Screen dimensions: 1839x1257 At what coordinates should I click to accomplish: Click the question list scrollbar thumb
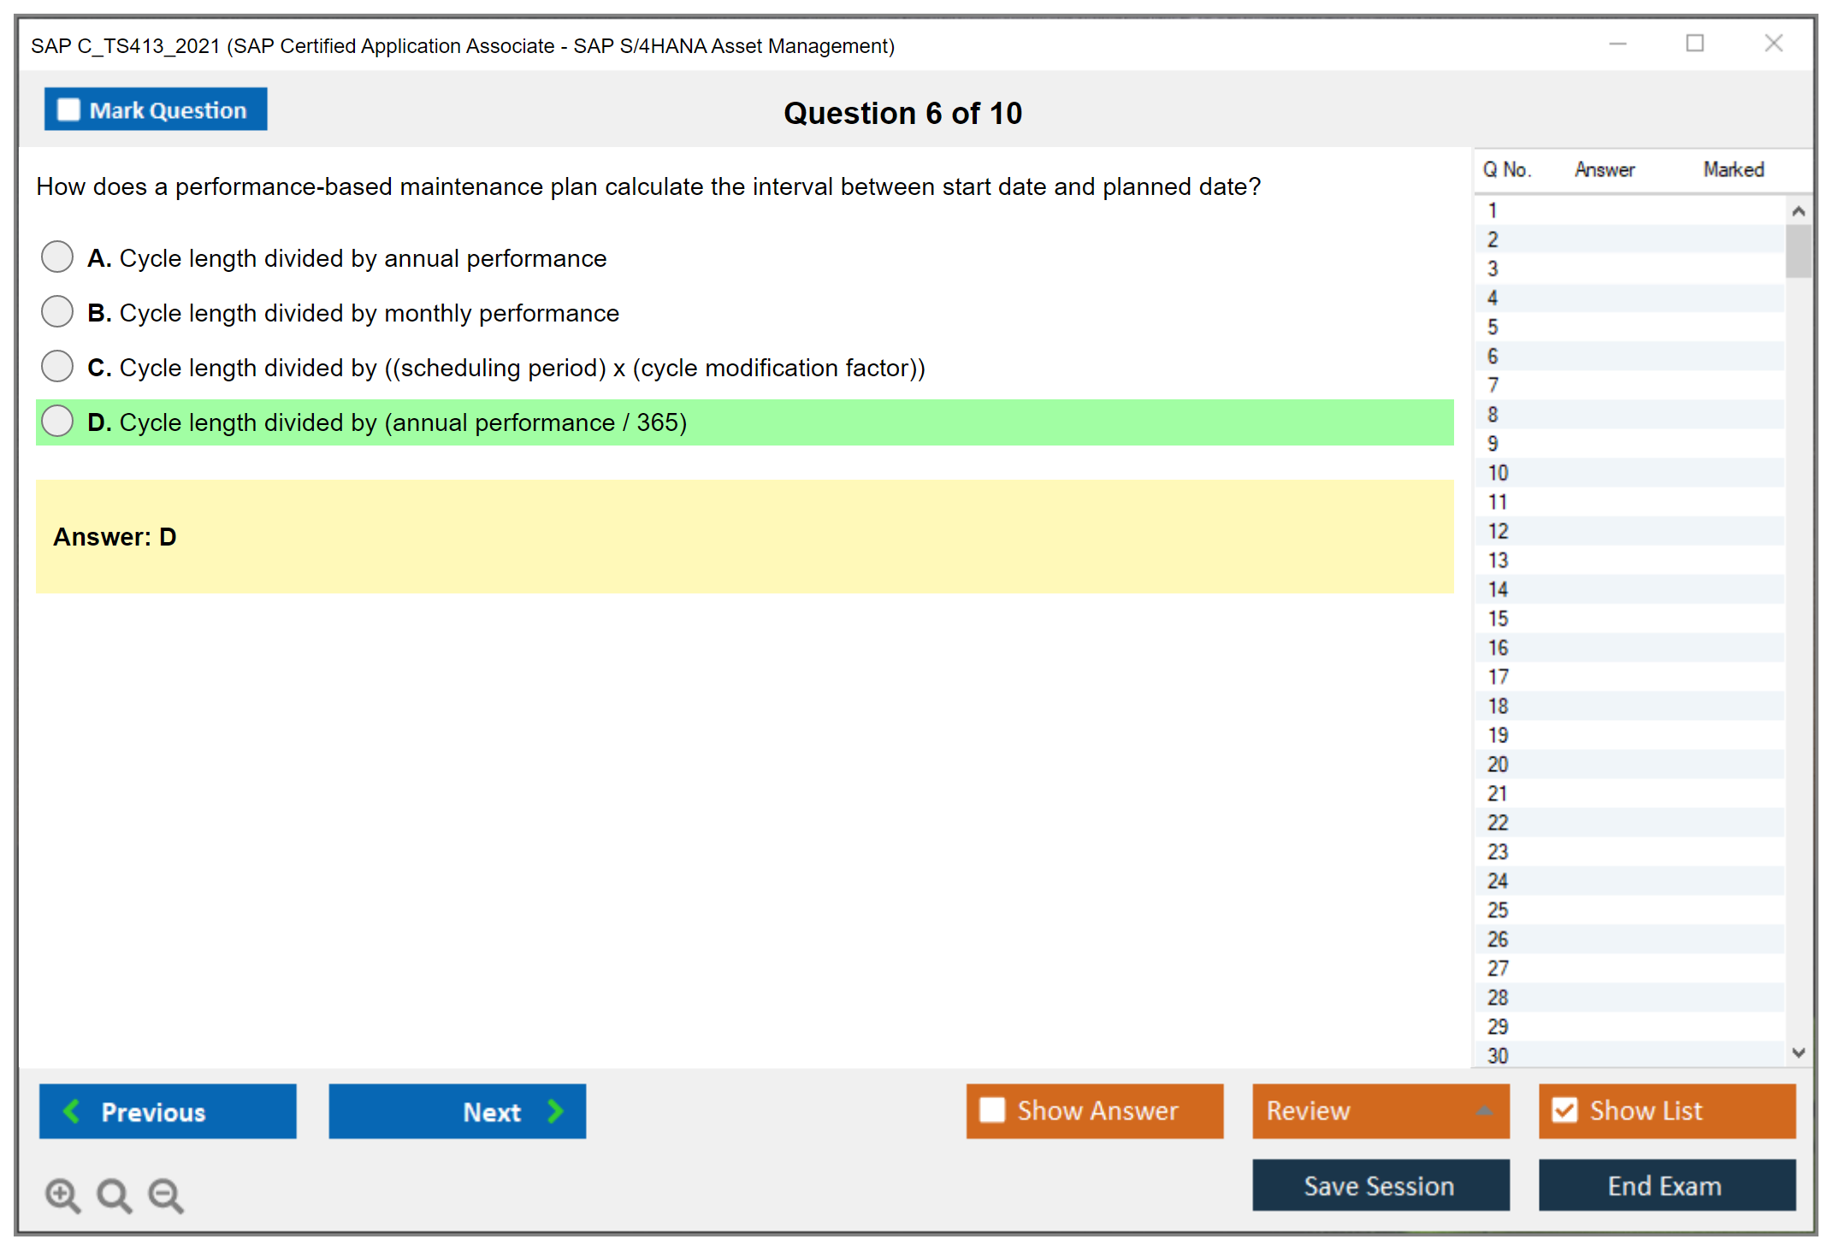point(1798,251)
